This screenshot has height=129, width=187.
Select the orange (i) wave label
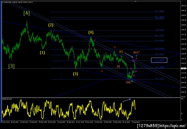tap(118, 66)
